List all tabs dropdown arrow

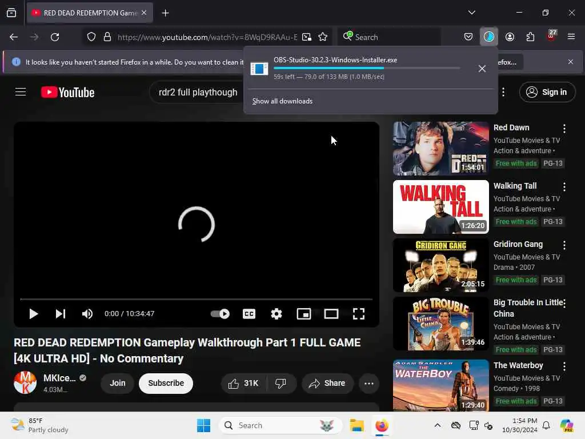tap(471, 13)
